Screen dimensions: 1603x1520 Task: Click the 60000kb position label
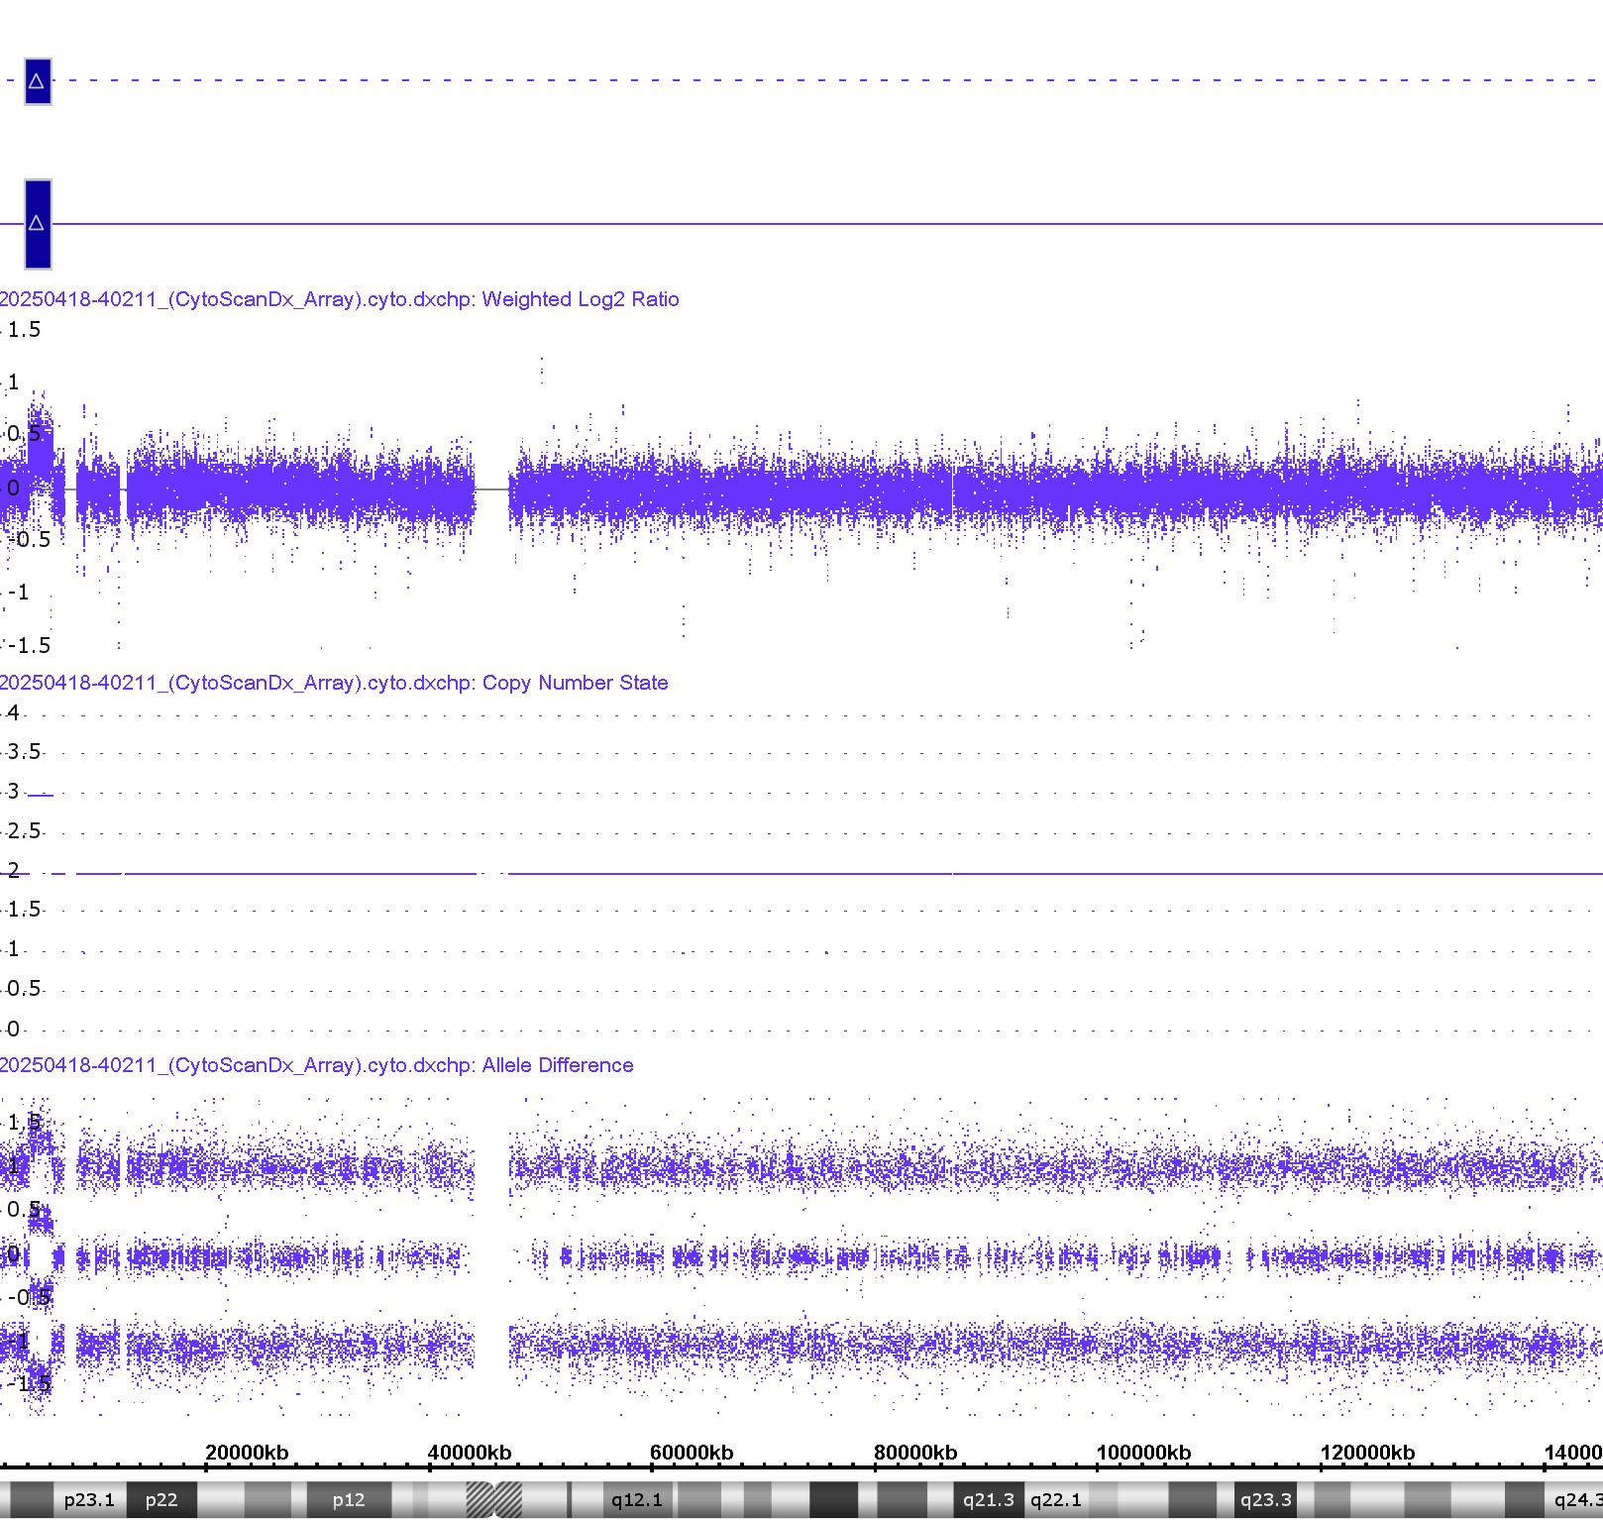[692, 1453]
